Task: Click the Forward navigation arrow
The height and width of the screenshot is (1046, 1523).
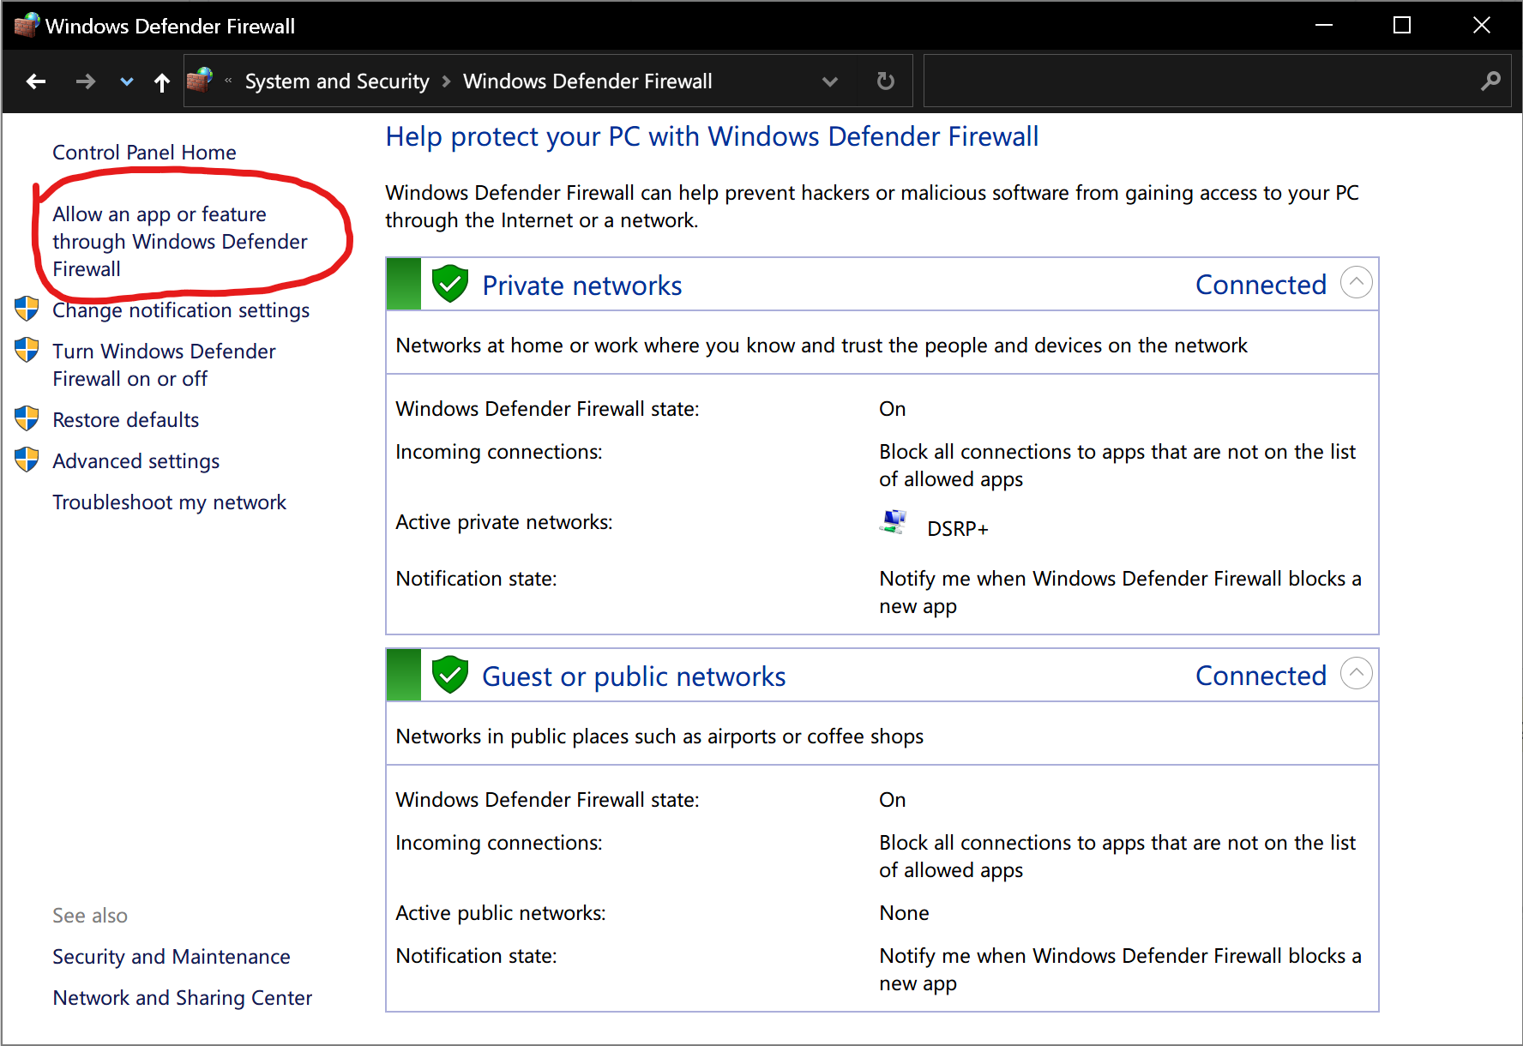Action: click(85, 81)
